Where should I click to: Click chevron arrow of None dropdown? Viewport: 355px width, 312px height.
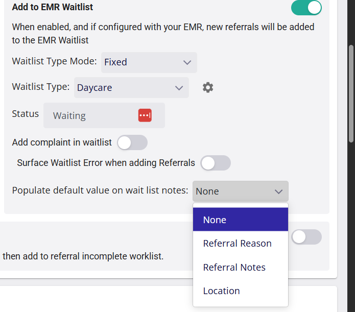tap(278, 192)
